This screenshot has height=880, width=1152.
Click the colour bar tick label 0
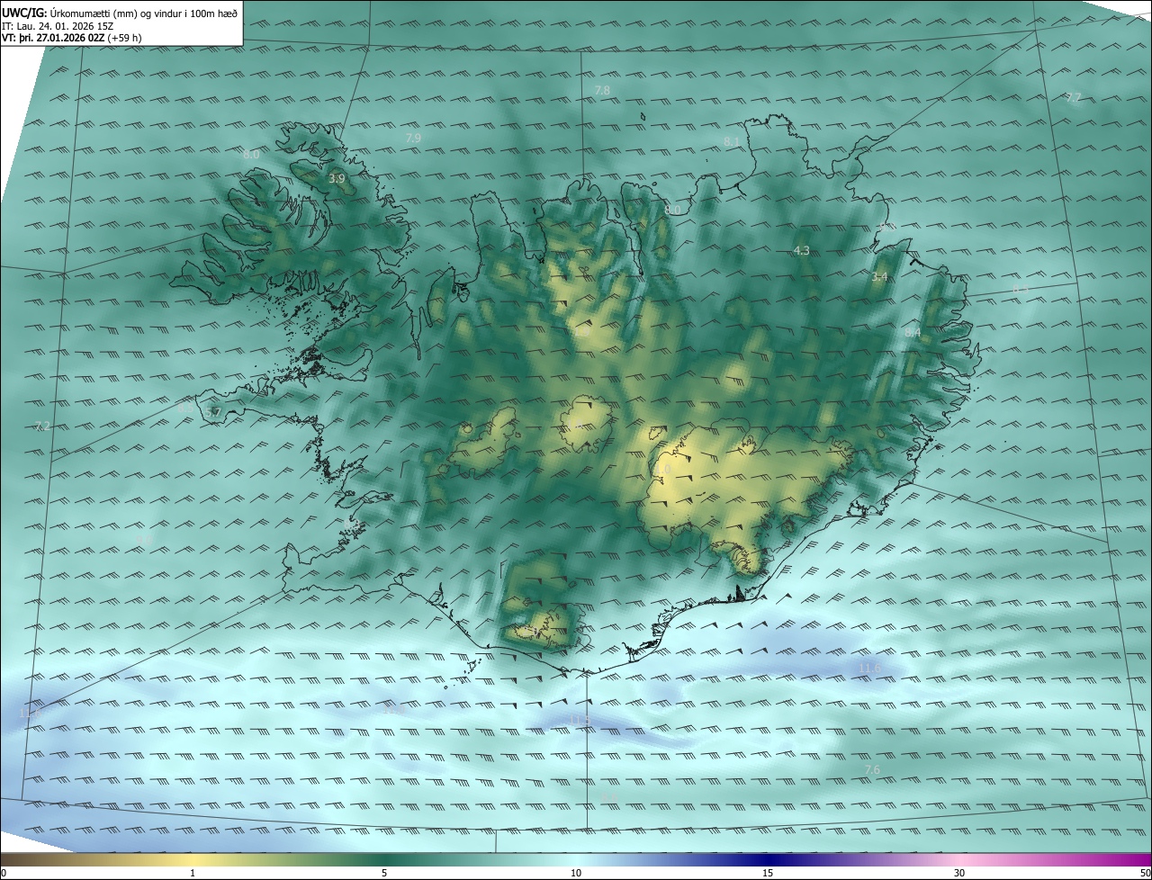tap(3, 873)
